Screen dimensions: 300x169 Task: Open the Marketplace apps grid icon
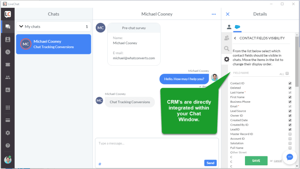(x=8, y=108)
